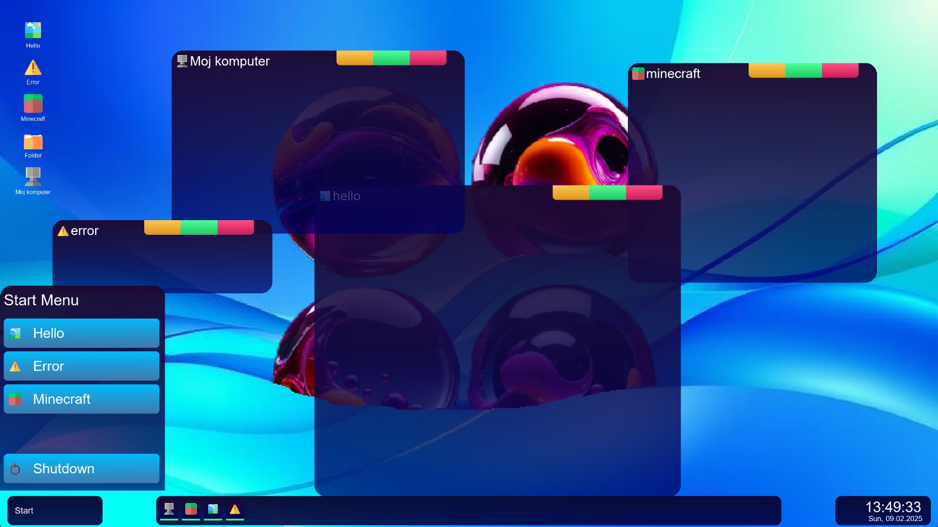This screenshot has width=938, height=527.
Task: Launch Hello from the Start Menu
Action: point(81,333)
